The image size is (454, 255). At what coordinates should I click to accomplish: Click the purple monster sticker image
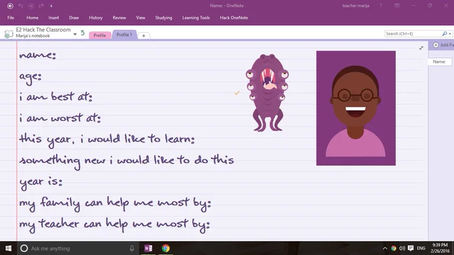point(267,93)
